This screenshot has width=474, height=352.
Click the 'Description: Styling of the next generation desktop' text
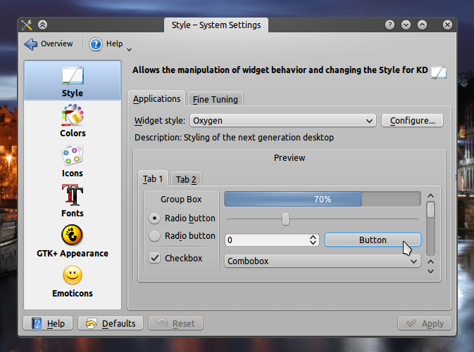pos(234,138)
